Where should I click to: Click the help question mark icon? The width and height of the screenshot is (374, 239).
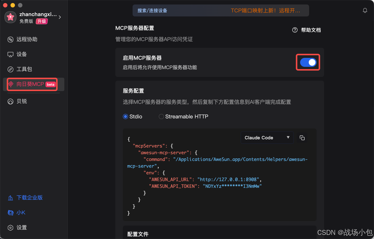[295, 30]
